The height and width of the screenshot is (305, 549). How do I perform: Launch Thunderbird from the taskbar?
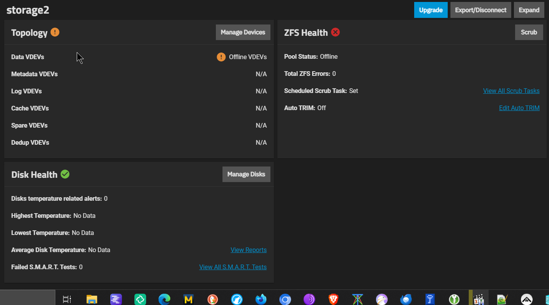click(x=406, y=299)
